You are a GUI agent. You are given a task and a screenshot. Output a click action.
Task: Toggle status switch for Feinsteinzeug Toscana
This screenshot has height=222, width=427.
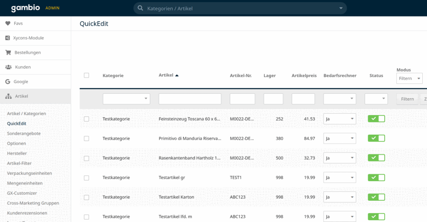[x=376, y=118]
